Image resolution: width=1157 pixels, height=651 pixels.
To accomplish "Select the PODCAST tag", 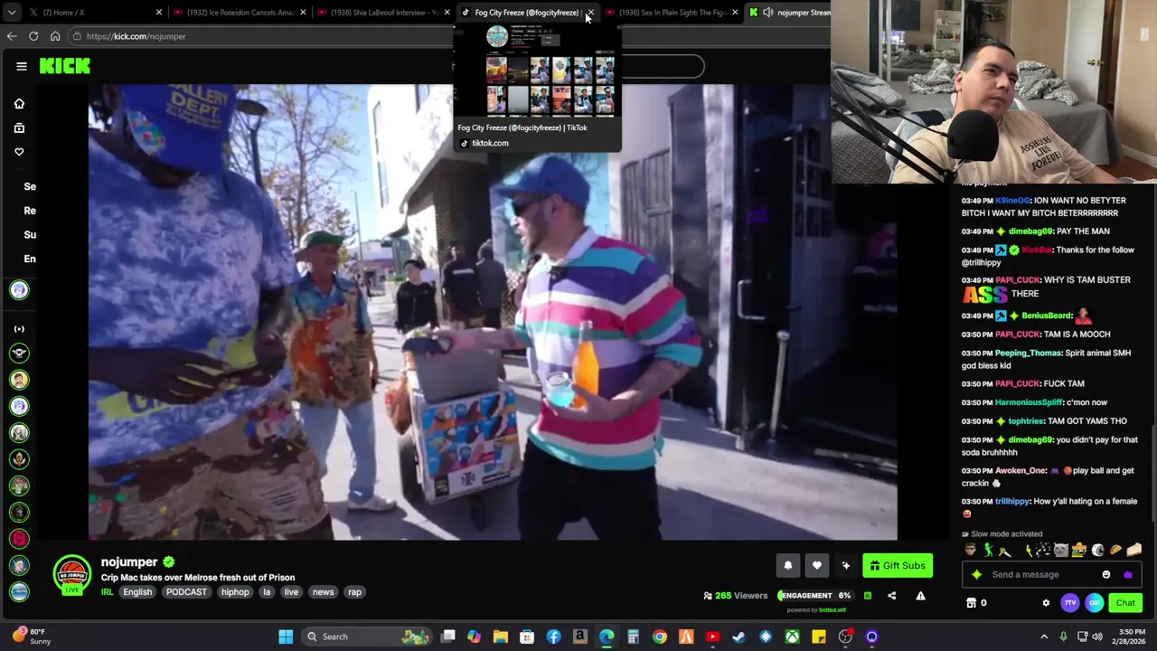I will [x=186, y=592].
